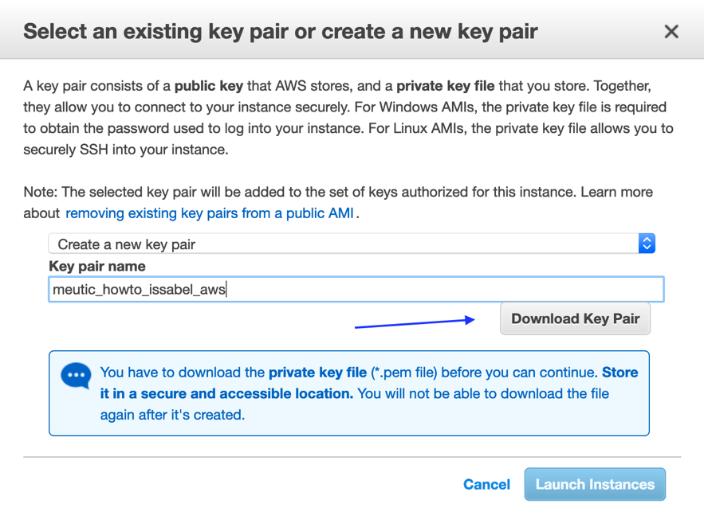Close the key pair dialog
The width and height of the screenshot is (704, 519).
coord(671,32)
